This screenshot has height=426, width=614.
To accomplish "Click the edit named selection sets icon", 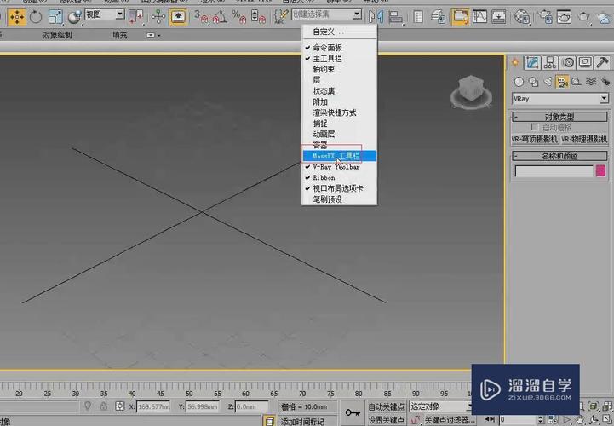I will click(281, 17).
